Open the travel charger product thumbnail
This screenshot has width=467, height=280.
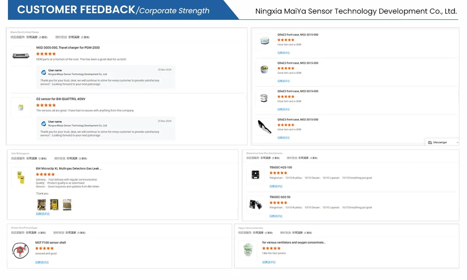(21, 56)
